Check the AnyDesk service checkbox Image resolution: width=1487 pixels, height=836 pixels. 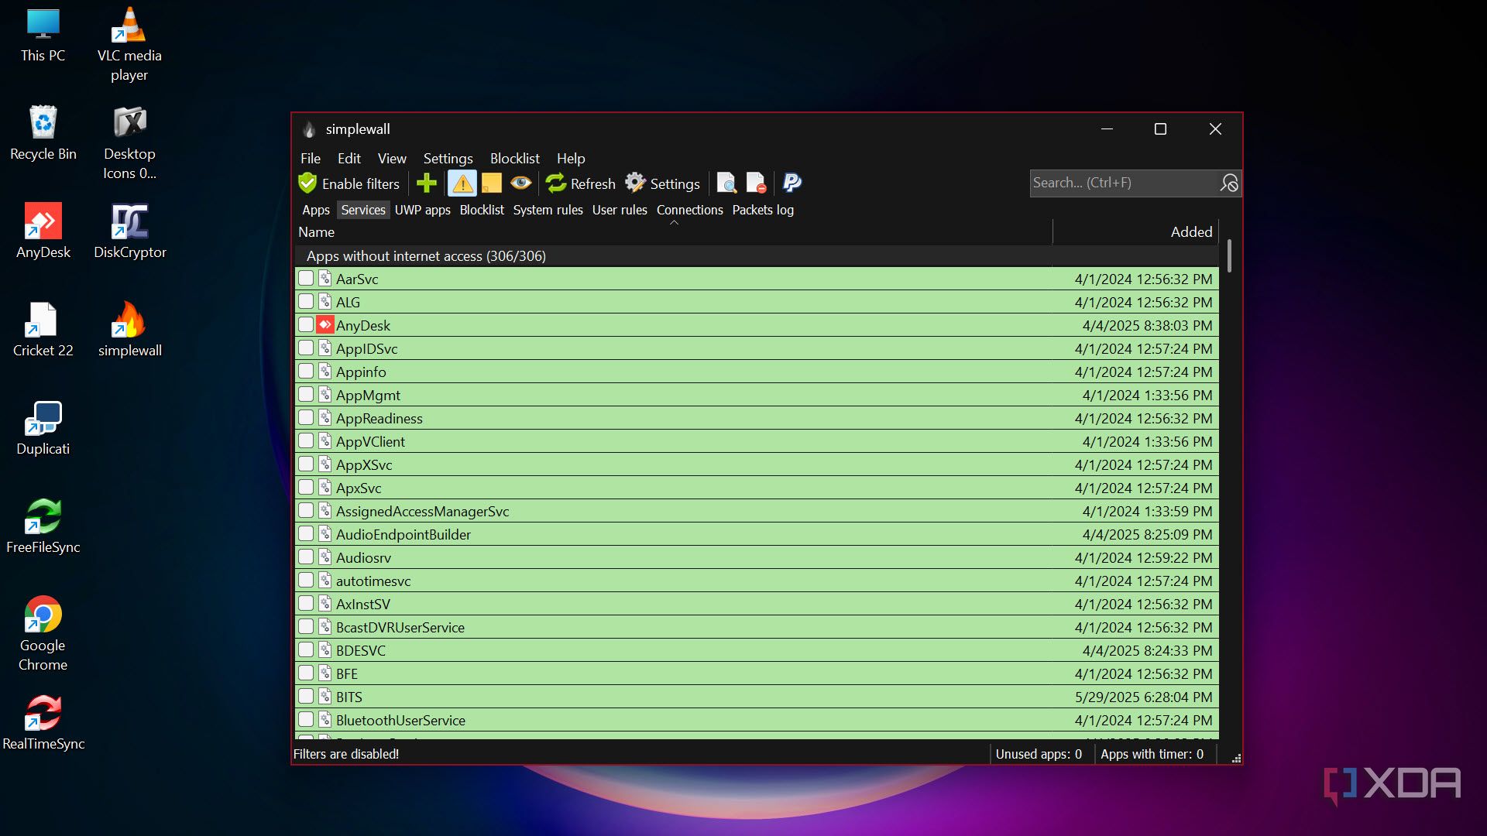click(x=306, y=324)
